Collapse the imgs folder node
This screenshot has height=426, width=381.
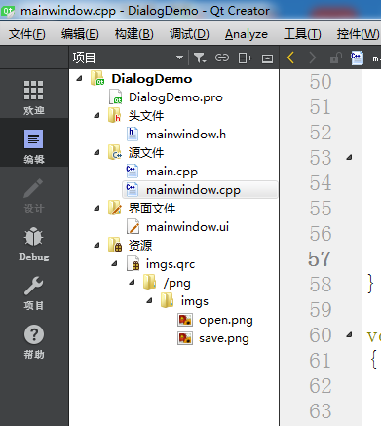[x=149, y=300]
